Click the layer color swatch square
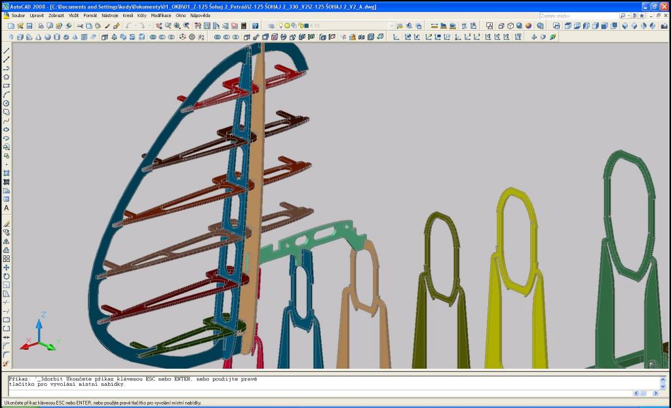This screenshot has width=671, height=408. 307,26
